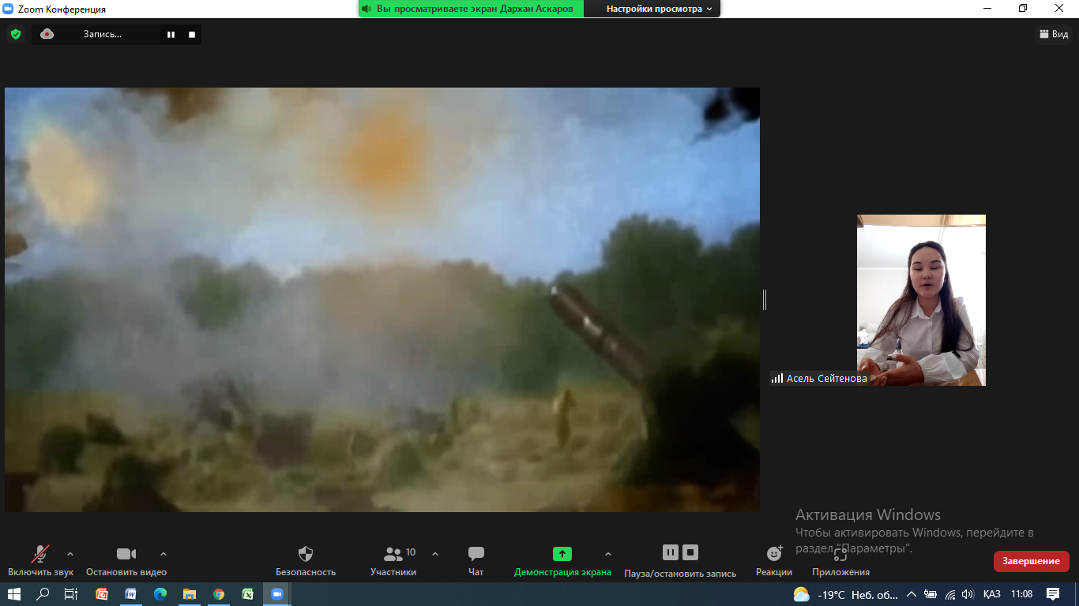Open Google Chrome from the Windows taskbar
This screenshot has height=606, width=1079.
[x=219, y=594]
